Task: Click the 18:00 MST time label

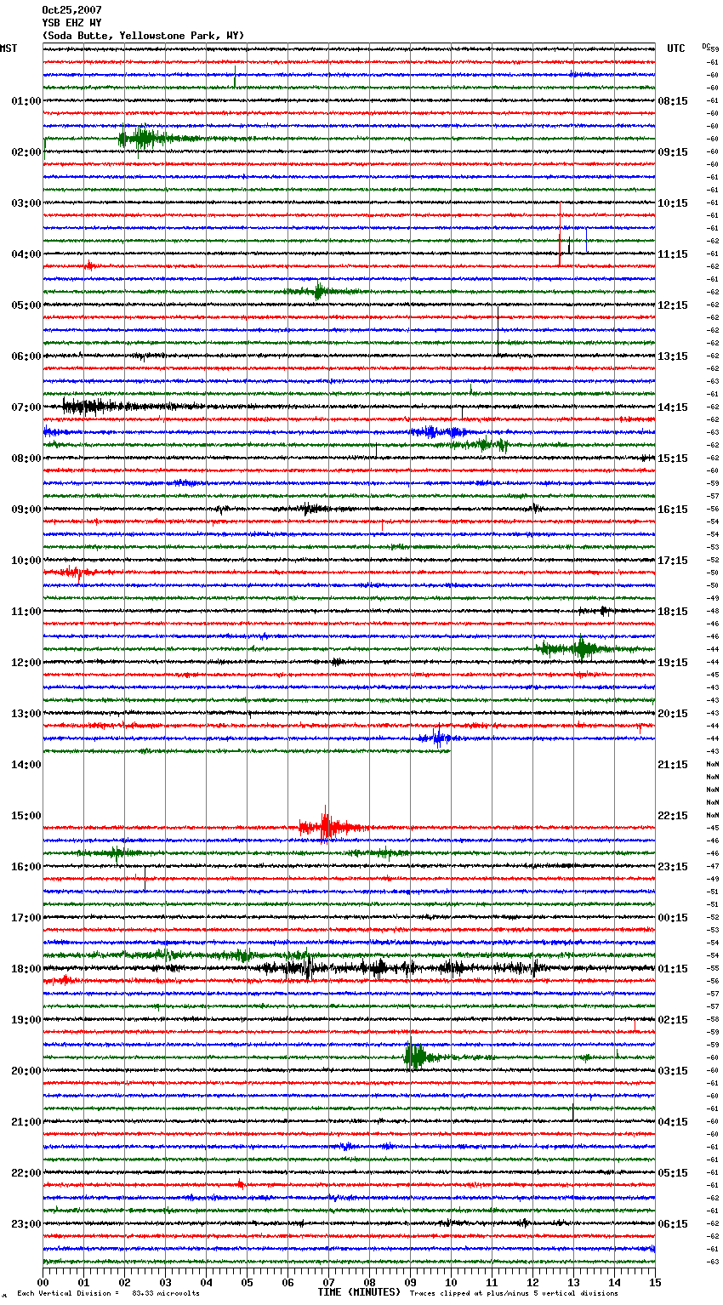Action: [26, 969]
